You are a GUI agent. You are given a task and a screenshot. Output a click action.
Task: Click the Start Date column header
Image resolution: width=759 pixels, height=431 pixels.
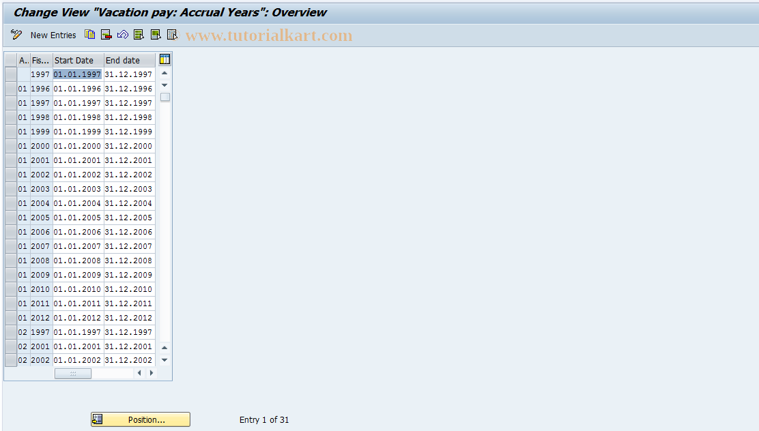[78, 61]
